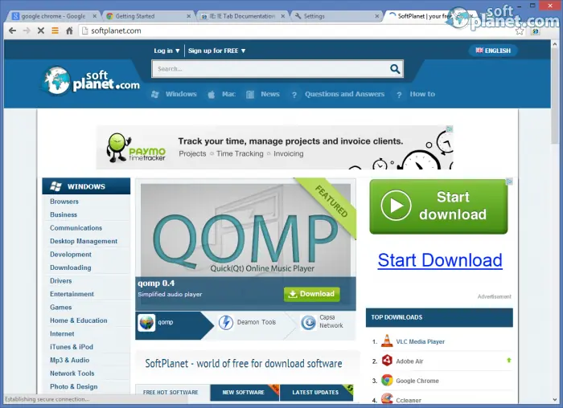Select the Daemon Tools lightning icon
The width and height of the screenshot is (563, 408).
[226, 323]
